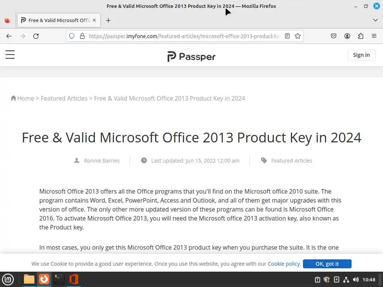The width and height of the screenshot is (383, 287).
Task: Open the Save to Pocket icon
Action: pos(334,36)
